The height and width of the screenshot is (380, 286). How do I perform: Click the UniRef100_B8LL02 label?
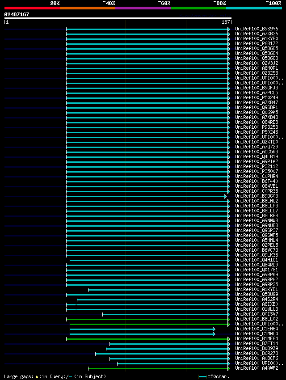[257, 319]
